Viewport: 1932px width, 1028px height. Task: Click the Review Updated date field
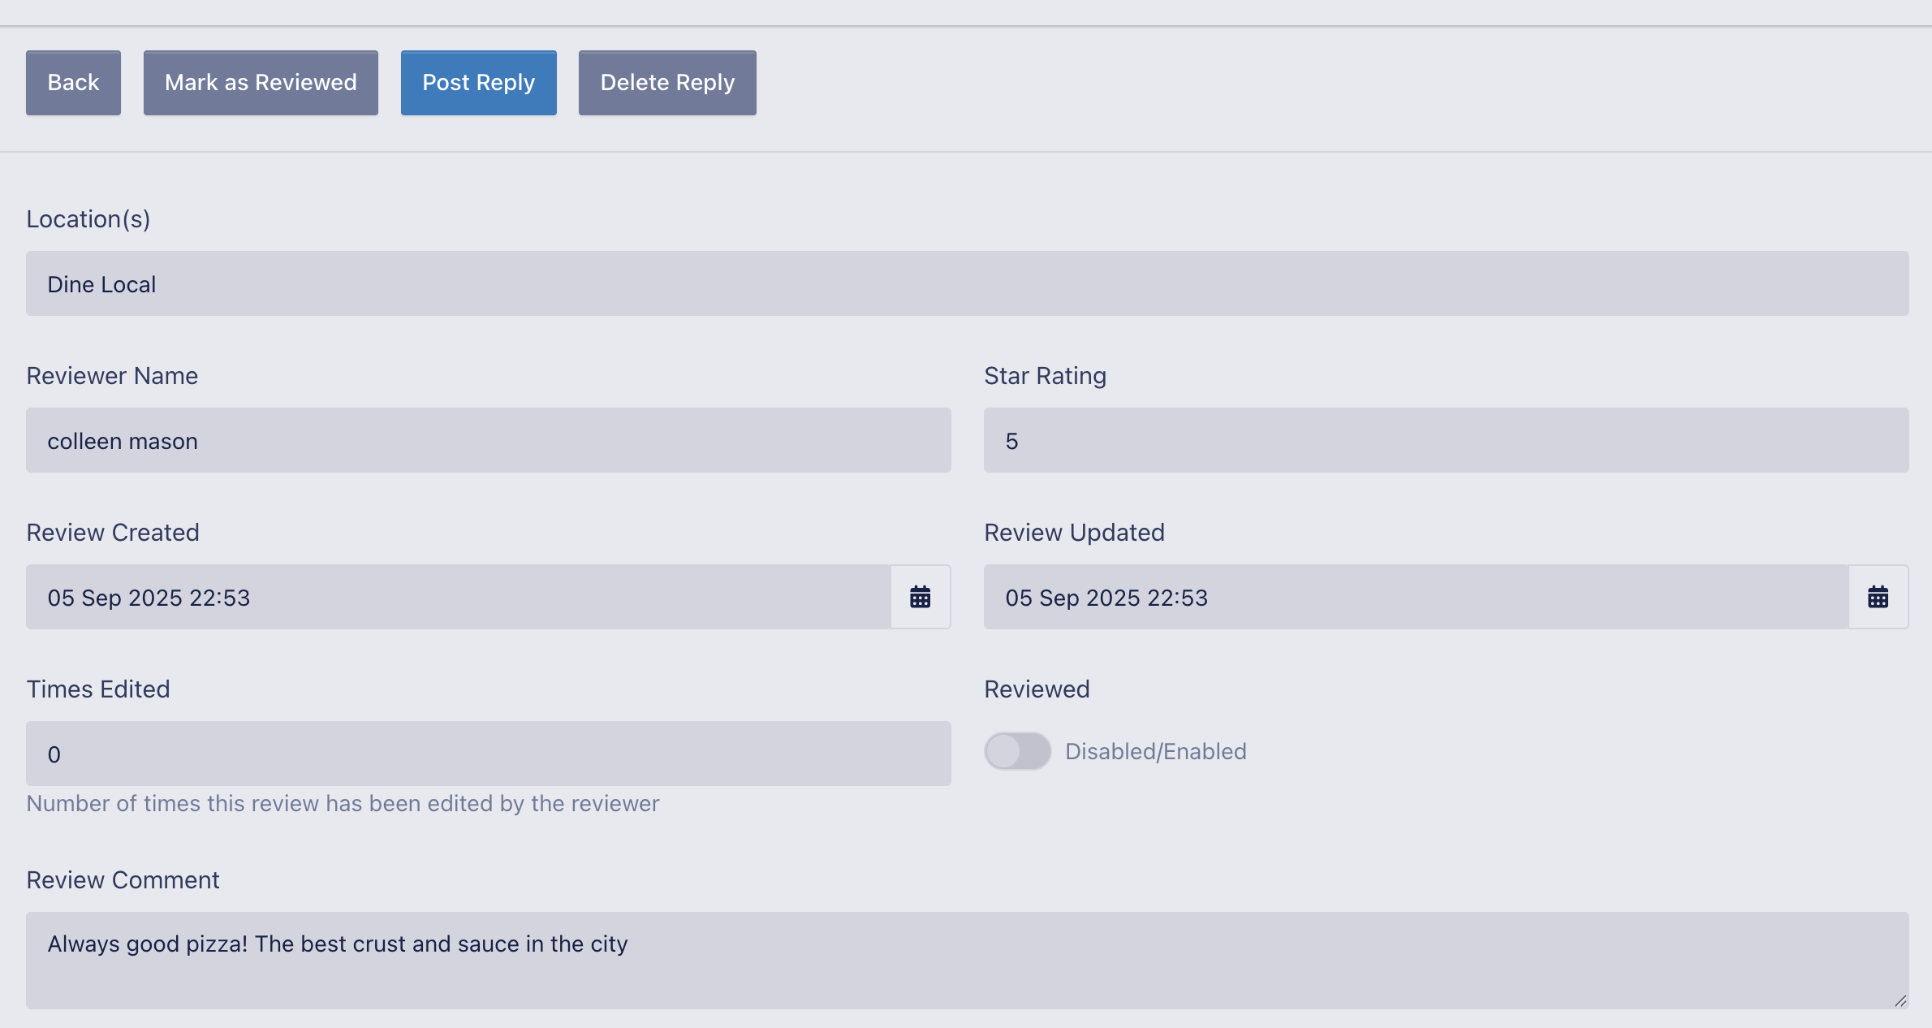coord(1416,597)
